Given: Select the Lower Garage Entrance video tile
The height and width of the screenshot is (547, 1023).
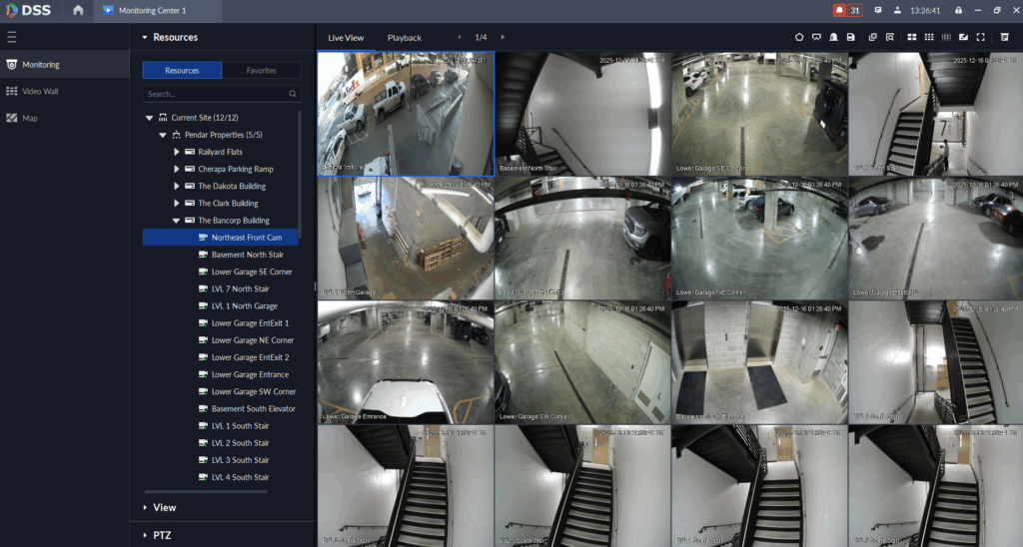Looking at the screenshot, I should tap(406, 362).
